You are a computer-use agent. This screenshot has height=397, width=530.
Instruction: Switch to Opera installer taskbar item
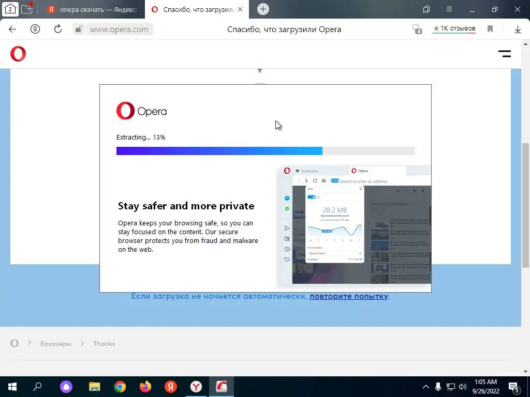pyautogui.click(x=222, y=387)
